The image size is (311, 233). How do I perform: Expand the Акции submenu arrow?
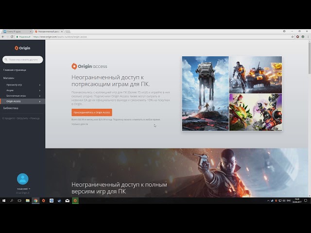[40, 91]
